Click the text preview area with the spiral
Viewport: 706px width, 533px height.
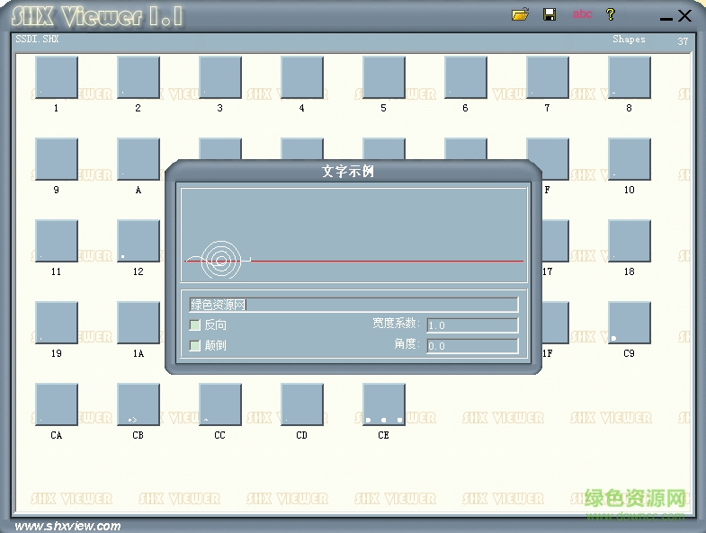353,235
